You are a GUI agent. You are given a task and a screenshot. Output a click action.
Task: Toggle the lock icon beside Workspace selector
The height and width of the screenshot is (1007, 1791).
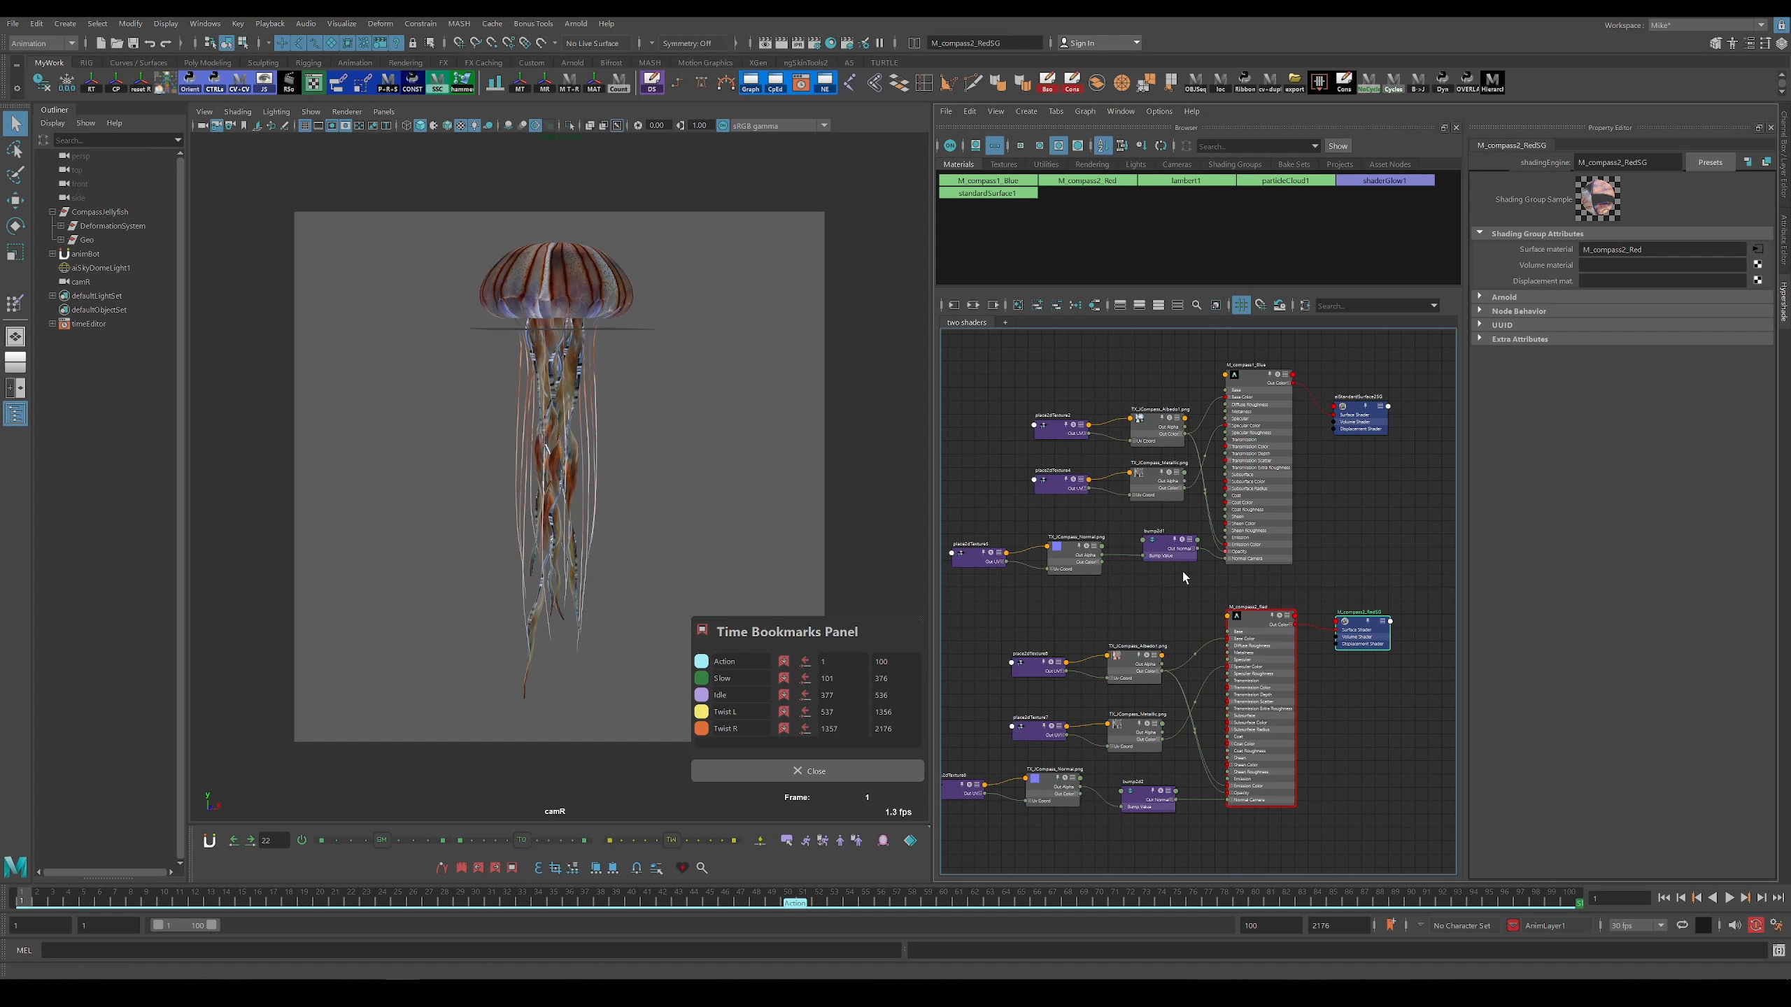[1781, 25]
